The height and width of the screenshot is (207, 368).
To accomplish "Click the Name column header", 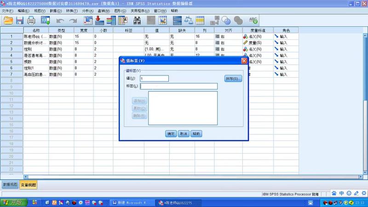I will [36, 30].
